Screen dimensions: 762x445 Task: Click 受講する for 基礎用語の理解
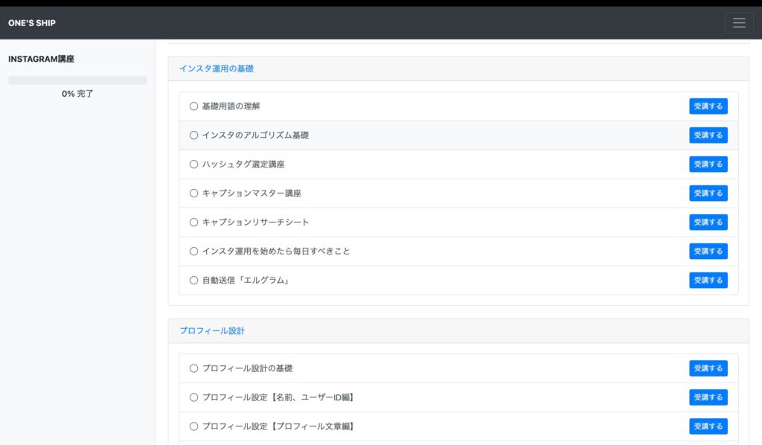pos(708,106)
